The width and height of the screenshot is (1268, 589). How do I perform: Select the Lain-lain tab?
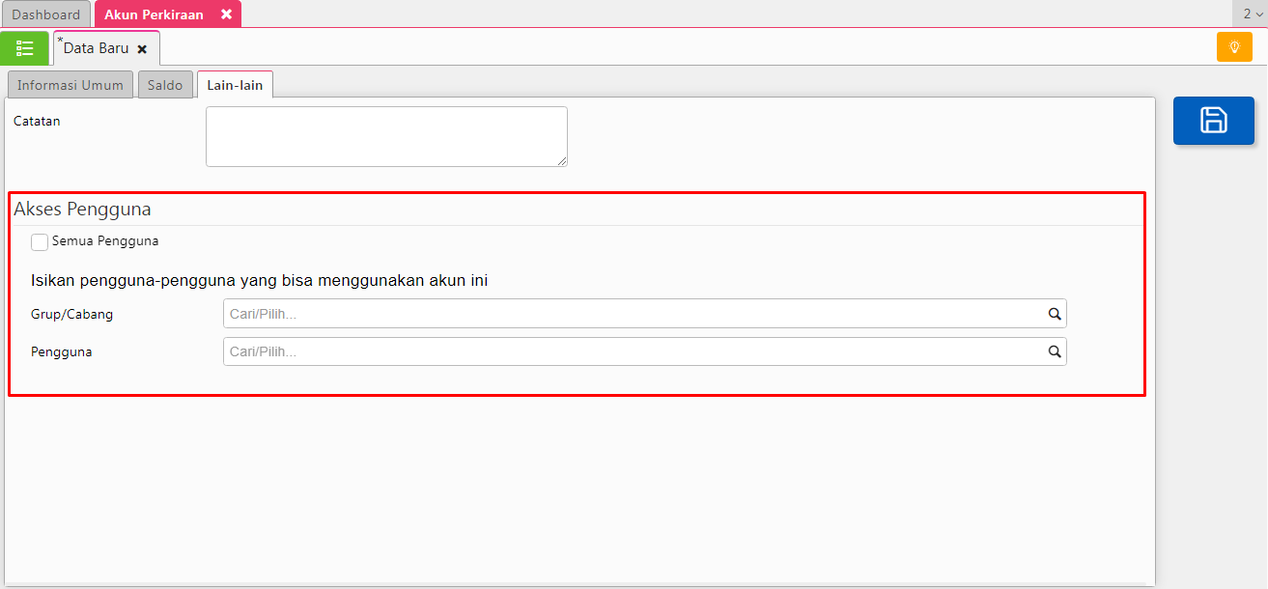coord(235,85)
